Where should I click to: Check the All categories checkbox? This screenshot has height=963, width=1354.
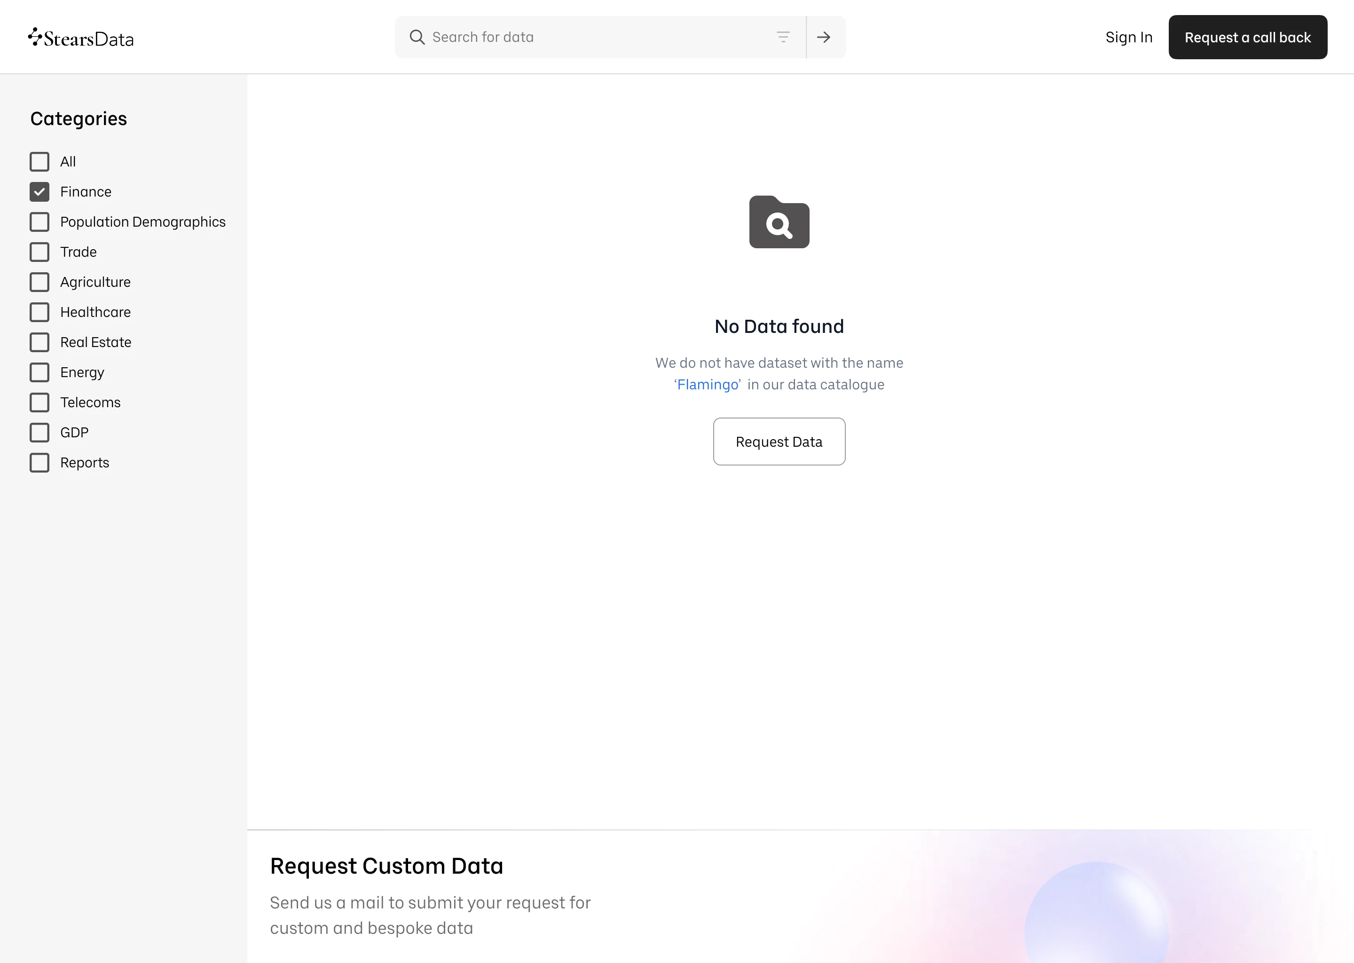(39, 162)
